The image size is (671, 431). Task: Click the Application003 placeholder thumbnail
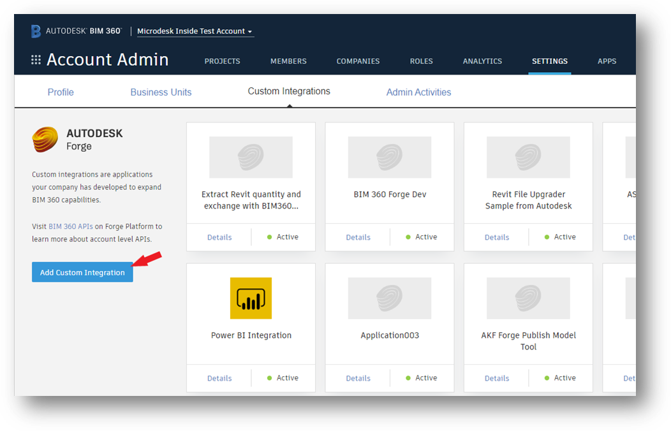coord(390,298)
